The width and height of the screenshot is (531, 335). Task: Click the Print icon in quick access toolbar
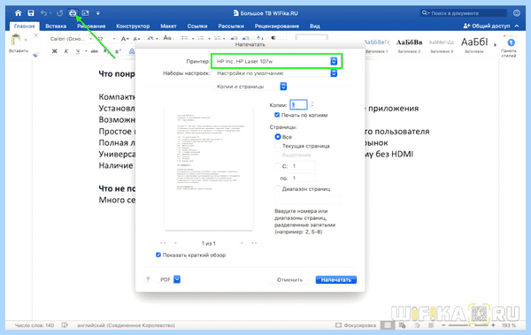pyautogui.click(x=73, y=13)
